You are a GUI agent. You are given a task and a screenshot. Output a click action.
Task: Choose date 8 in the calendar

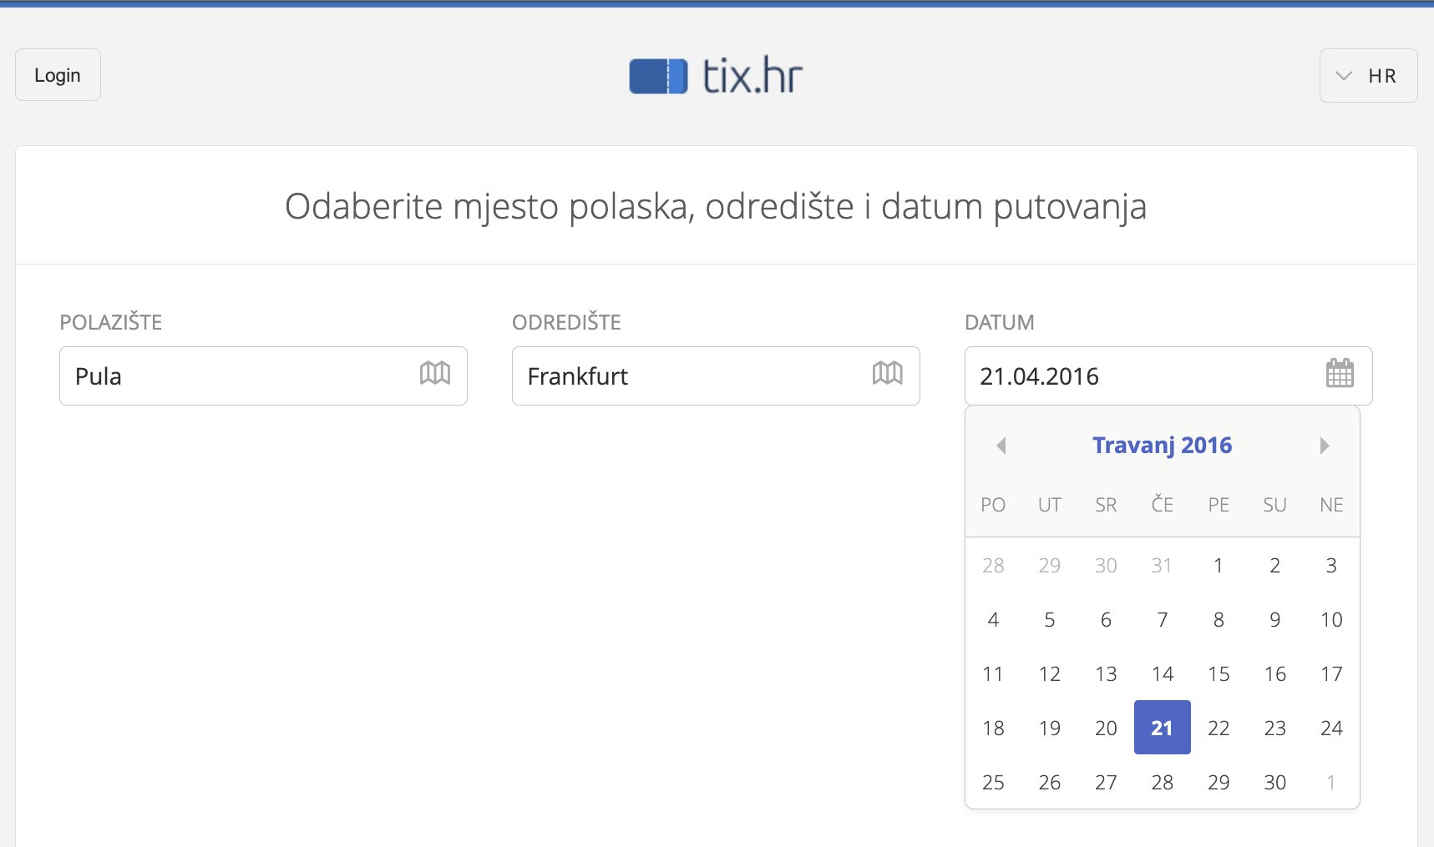[x=1219, y=619]
